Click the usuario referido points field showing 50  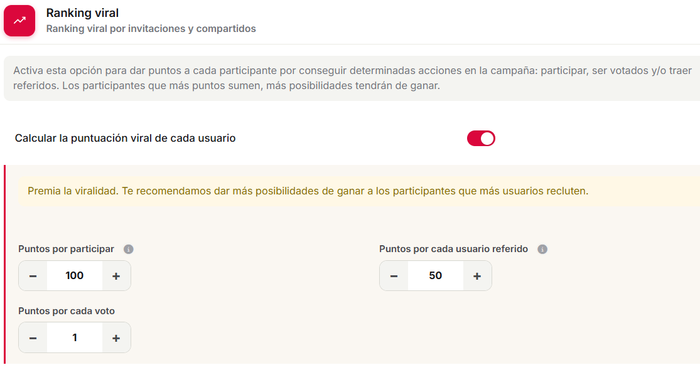coord(436,276)
